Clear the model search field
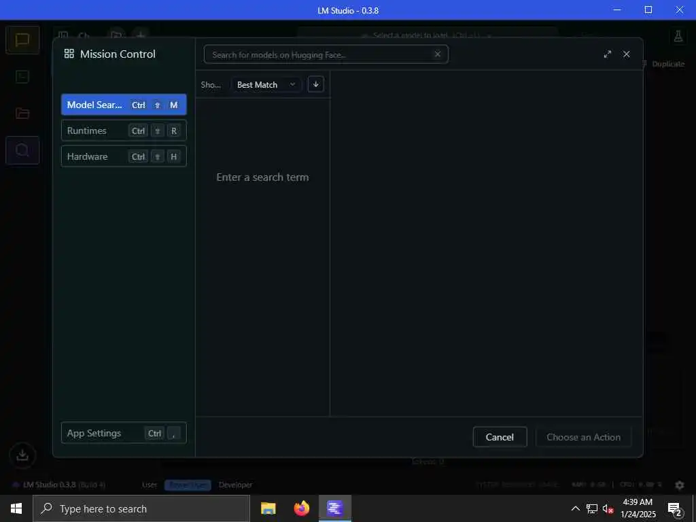This screenshot has height=522, width=696. tap(438, 54)
